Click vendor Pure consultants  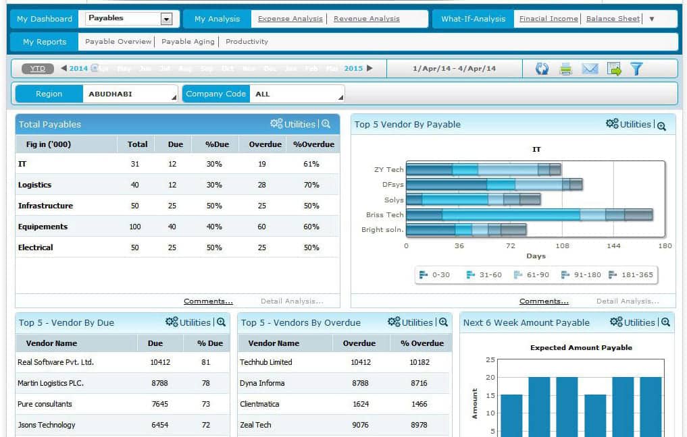tap(45, 404)
